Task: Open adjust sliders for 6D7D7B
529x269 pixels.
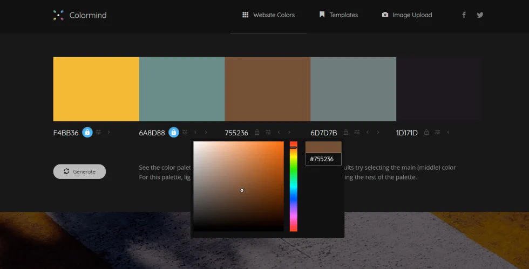Action: [357, 132]
